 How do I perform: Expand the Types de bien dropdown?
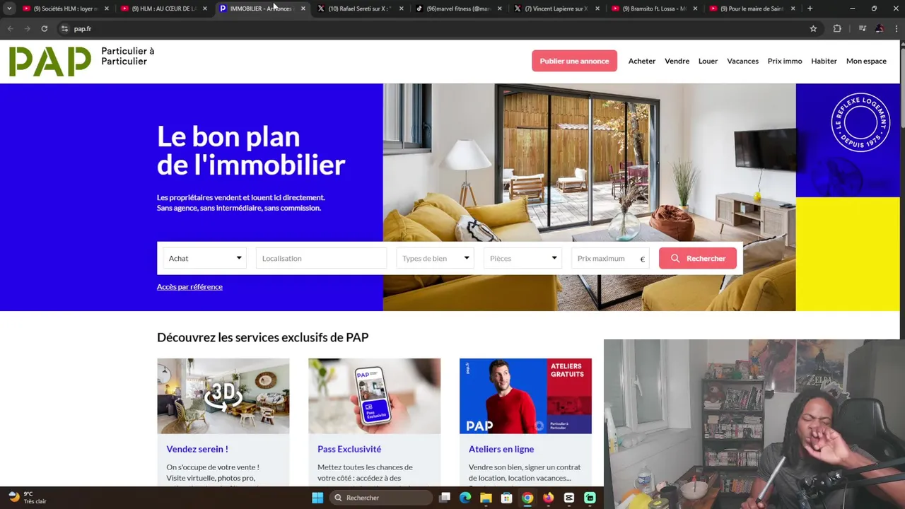436,258
